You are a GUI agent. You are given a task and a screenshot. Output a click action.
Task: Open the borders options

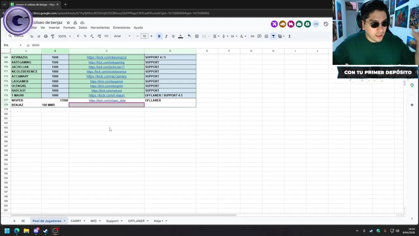coord(197,36)
